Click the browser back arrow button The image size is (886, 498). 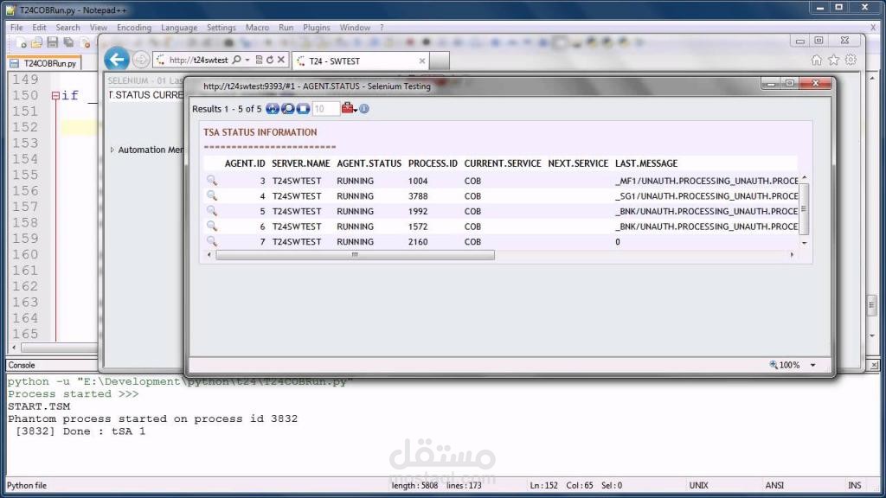point(117,59)
